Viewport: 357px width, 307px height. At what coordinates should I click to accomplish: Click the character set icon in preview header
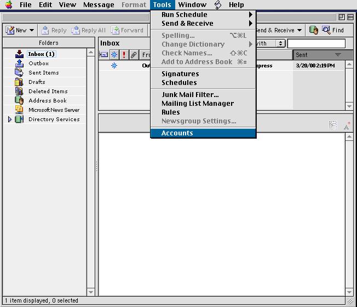point(333,125)
